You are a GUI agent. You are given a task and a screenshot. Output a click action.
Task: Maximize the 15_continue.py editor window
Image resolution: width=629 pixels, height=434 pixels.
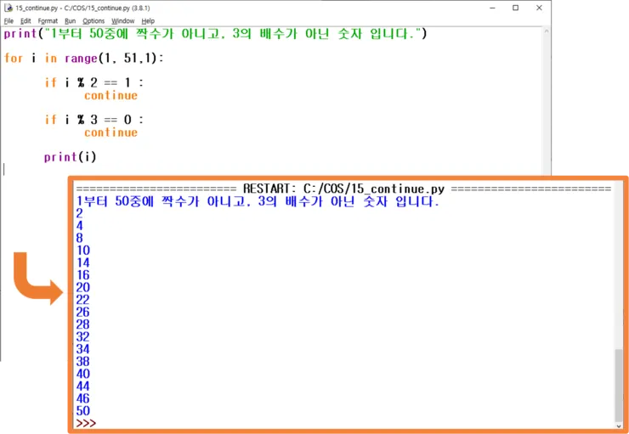click(515, 8)
